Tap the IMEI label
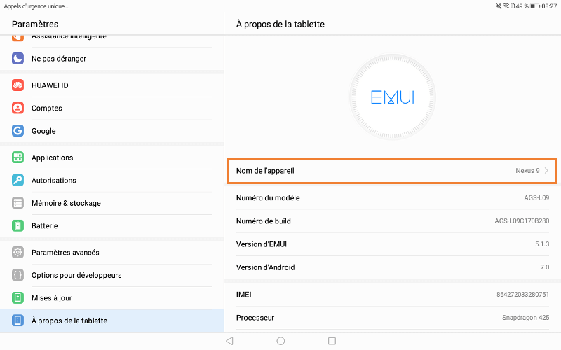The height and width of the screenshot is (350, 561). [x=243, y=294]
